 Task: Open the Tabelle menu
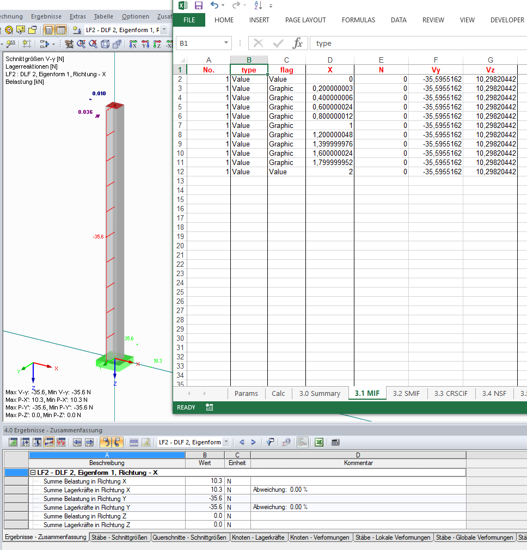[103, 16]
